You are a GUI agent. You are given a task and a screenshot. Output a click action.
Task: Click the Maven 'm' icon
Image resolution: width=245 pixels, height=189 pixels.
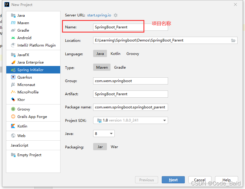coord(13,23)
